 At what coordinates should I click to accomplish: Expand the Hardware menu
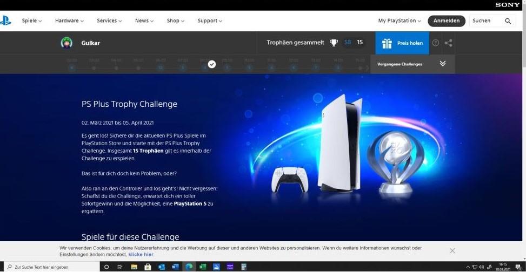69,21
